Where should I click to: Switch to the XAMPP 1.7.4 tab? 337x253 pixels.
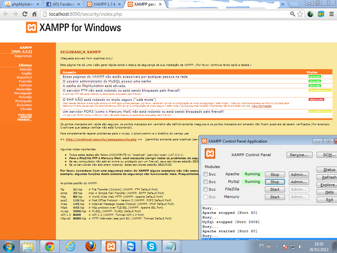(x=104, y=4)
